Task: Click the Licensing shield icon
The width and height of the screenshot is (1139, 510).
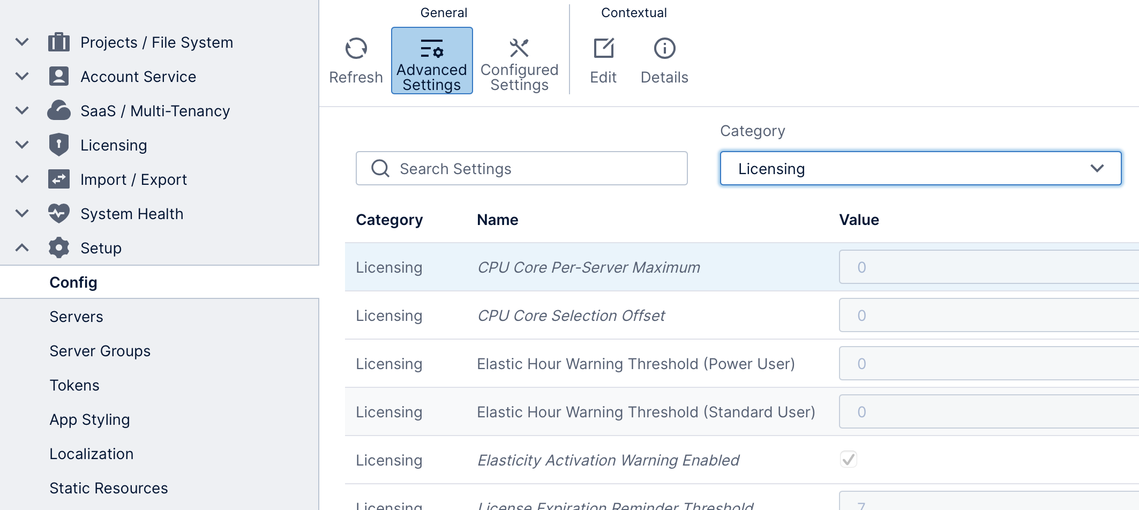Action: [59, 144]
